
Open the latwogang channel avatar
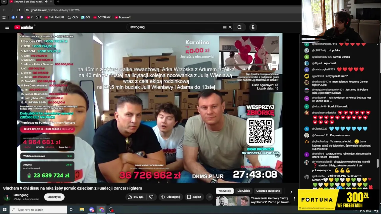pos(7,197)
